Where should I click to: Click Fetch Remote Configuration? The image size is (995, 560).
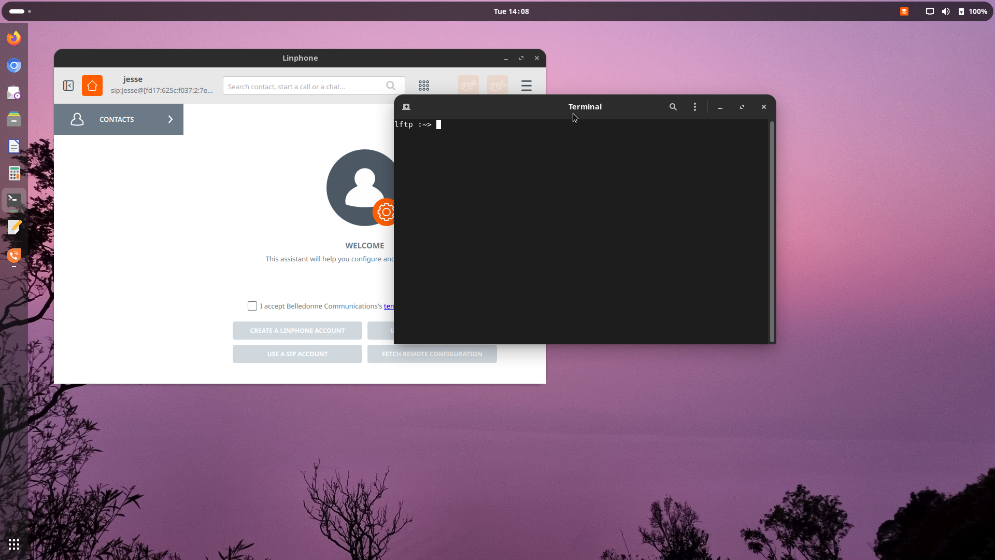[432, 354]
